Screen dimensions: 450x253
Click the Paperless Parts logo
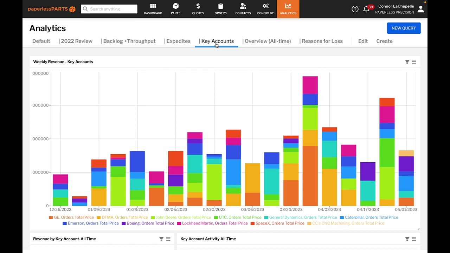point(52,9)
